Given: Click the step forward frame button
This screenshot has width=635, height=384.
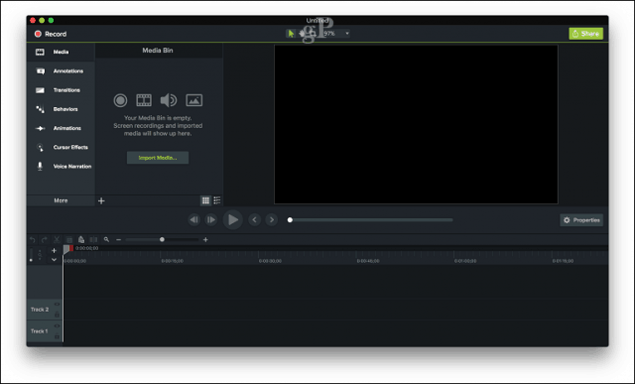Looking at the screenshot, I should click(x=211, y=219).
